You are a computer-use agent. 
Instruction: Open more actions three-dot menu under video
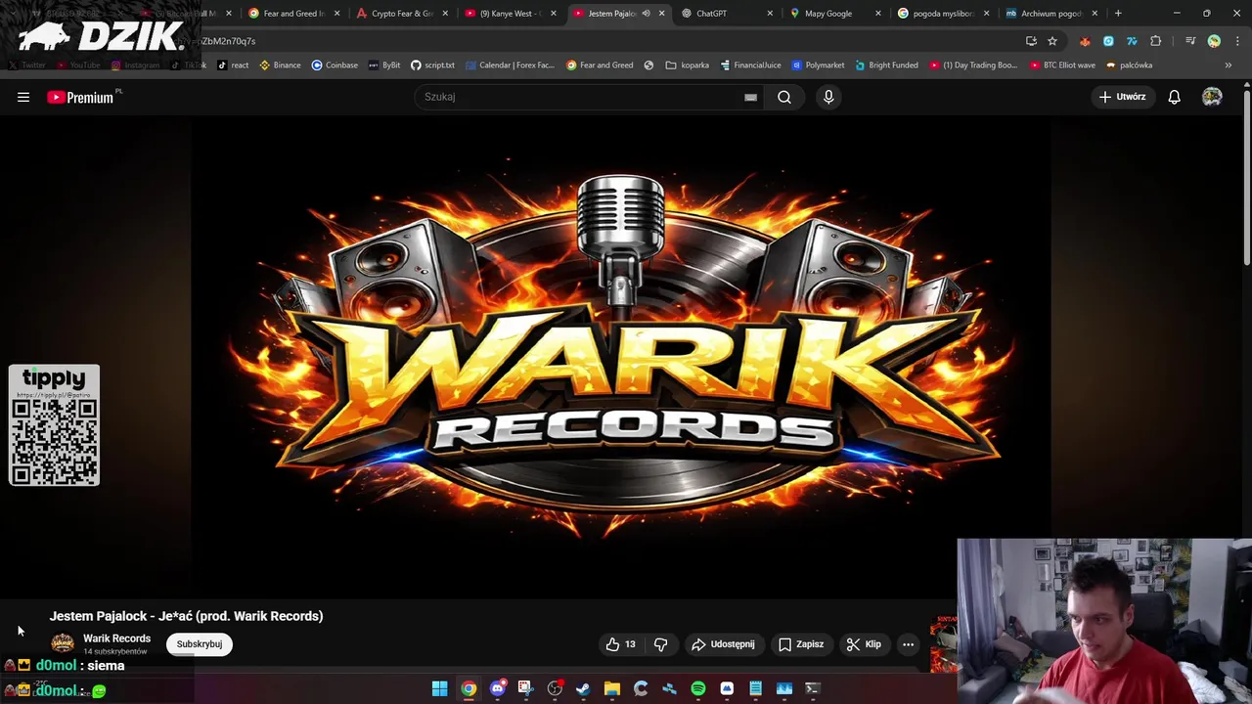click(908, 644)
